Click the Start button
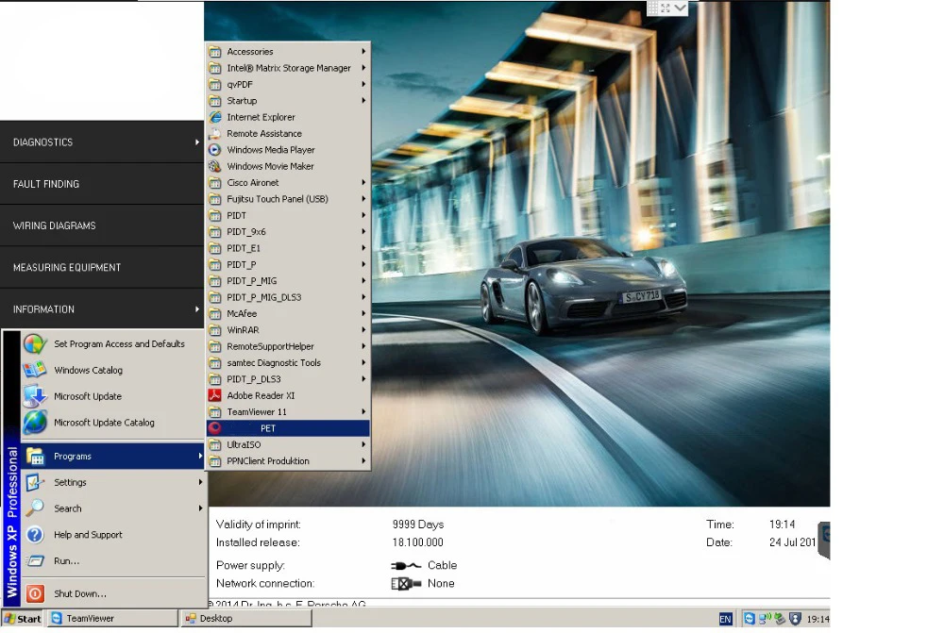Image resolution: width=944 pixels, height=633 pixels. 23,619
